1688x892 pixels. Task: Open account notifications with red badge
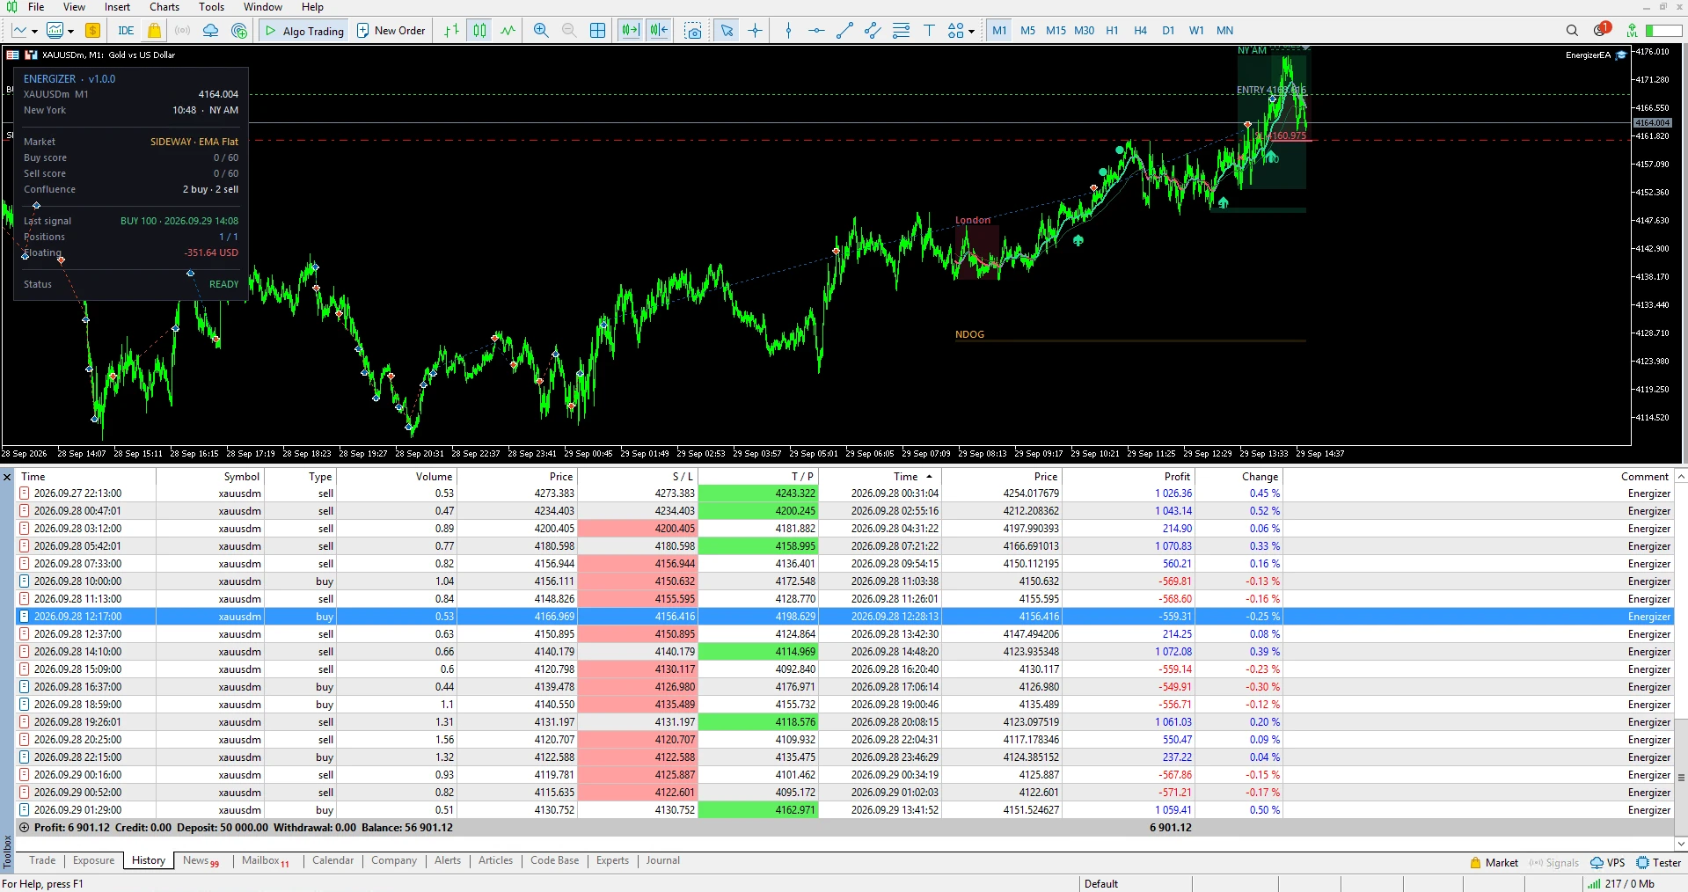point(1601,30)
